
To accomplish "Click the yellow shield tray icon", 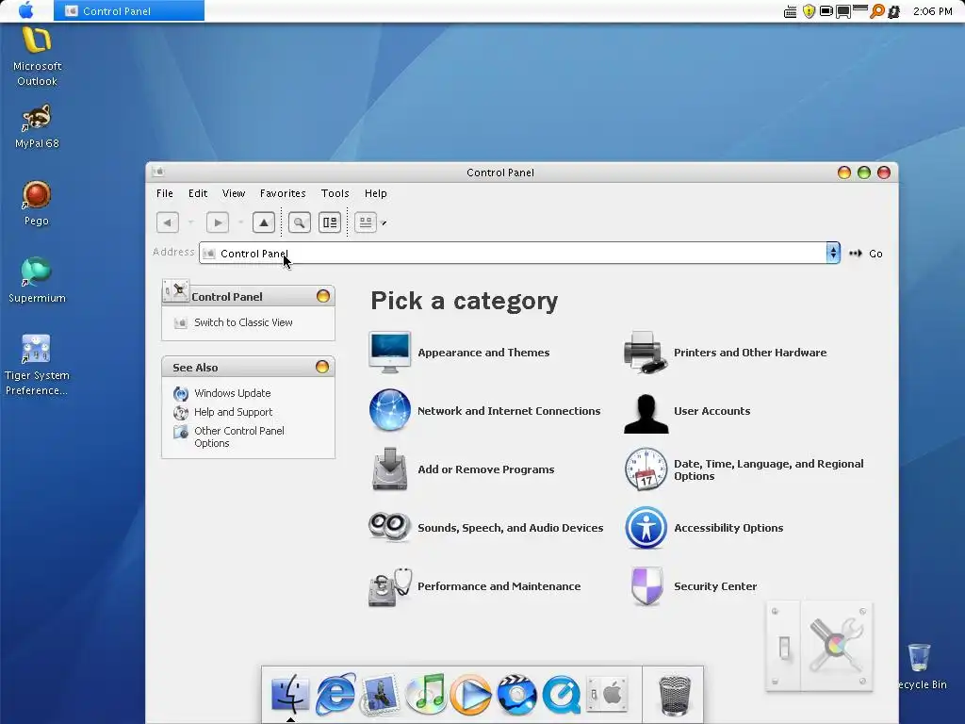I will [809, 11].
